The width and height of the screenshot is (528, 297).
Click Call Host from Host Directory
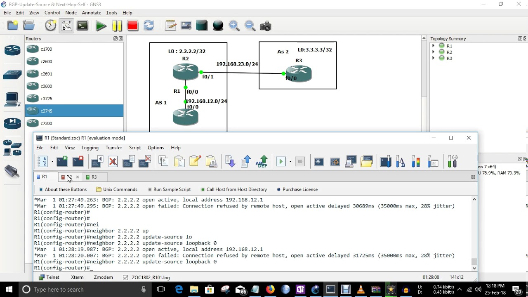point(233,189)
